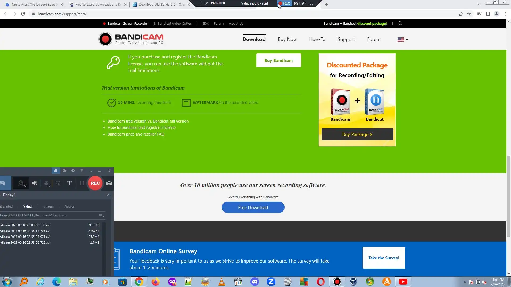511x287 pixels.
Task: Switch to the Images tab
Action: coord(48,206)
